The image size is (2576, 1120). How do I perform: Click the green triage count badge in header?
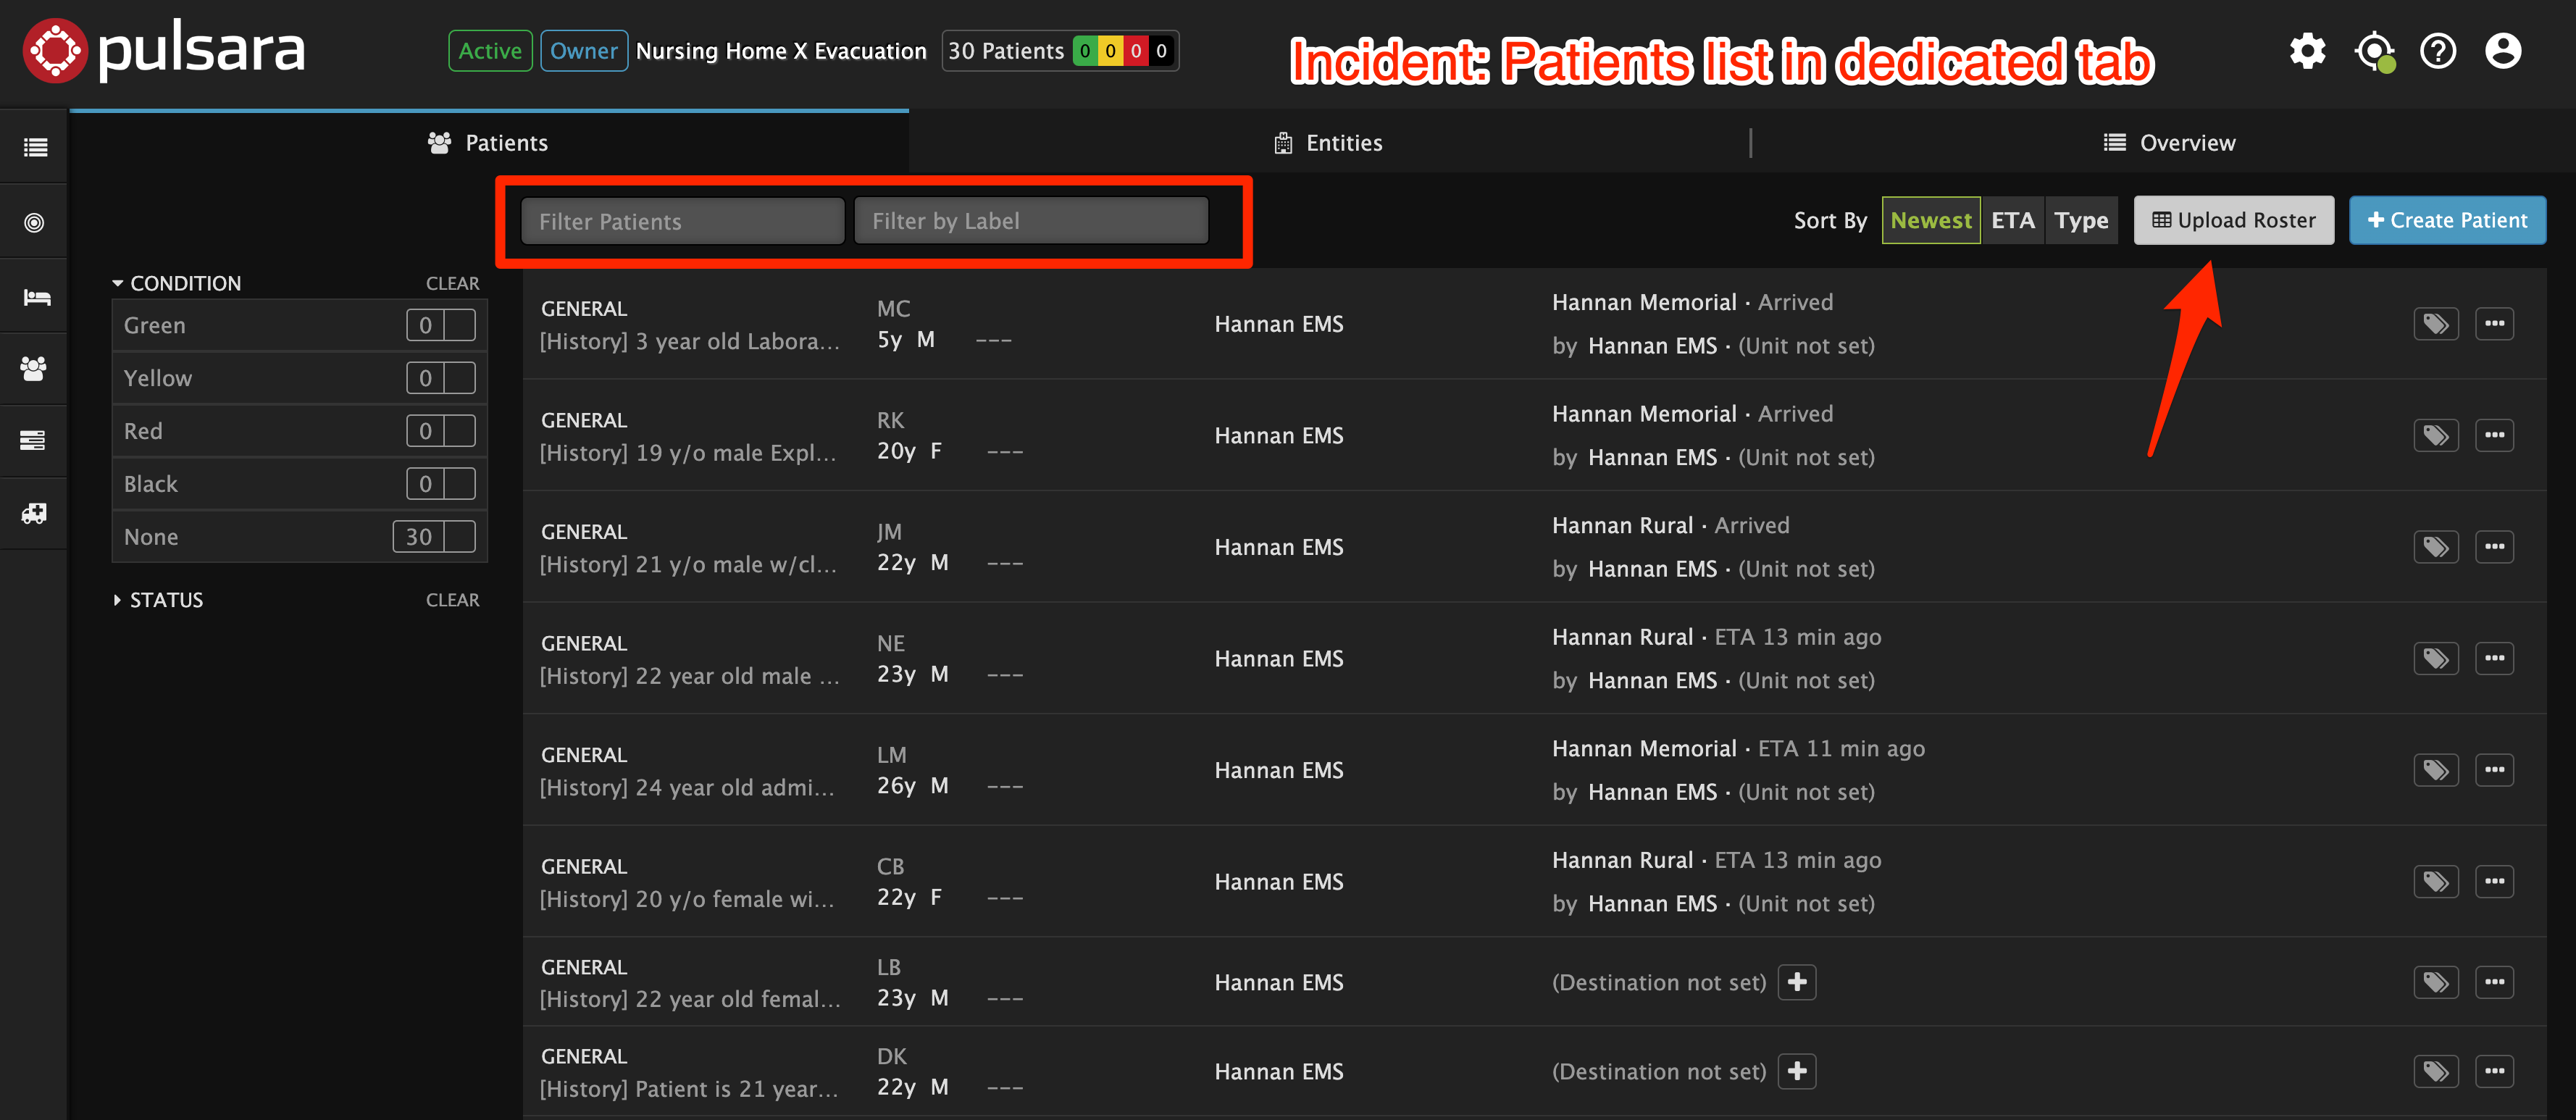pos(1086,50)
